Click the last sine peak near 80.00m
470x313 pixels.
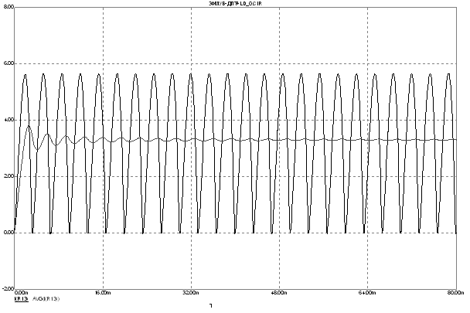pos(448,75)
